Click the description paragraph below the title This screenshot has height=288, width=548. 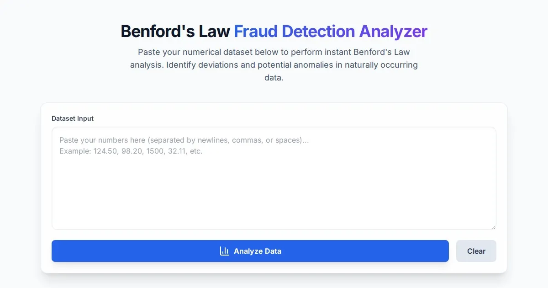click(x=274, y=65)
